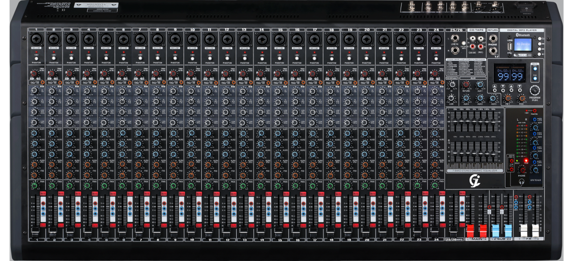Select the channel 2 XLR mic input jack
564x261 pixels.
pos(54,39)
